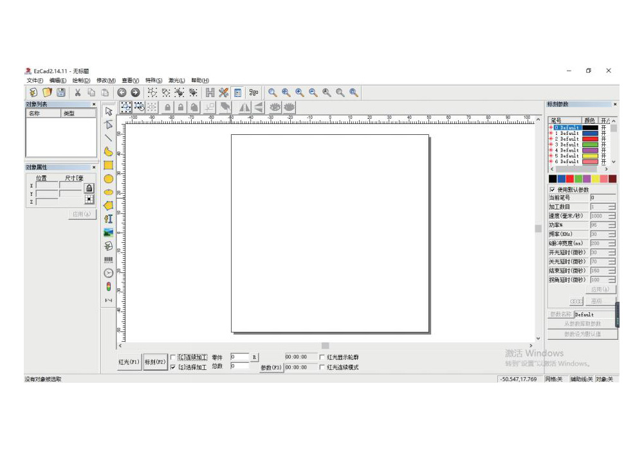This screenshot has height=449, width=644.
Task: Select the polygon drawing tool
Action: coord(109,206)
